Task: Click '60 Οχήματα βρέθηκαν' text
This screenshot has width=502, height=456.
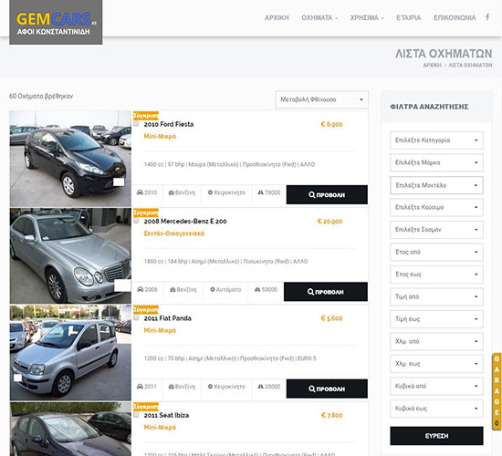Action: (41, 96)
